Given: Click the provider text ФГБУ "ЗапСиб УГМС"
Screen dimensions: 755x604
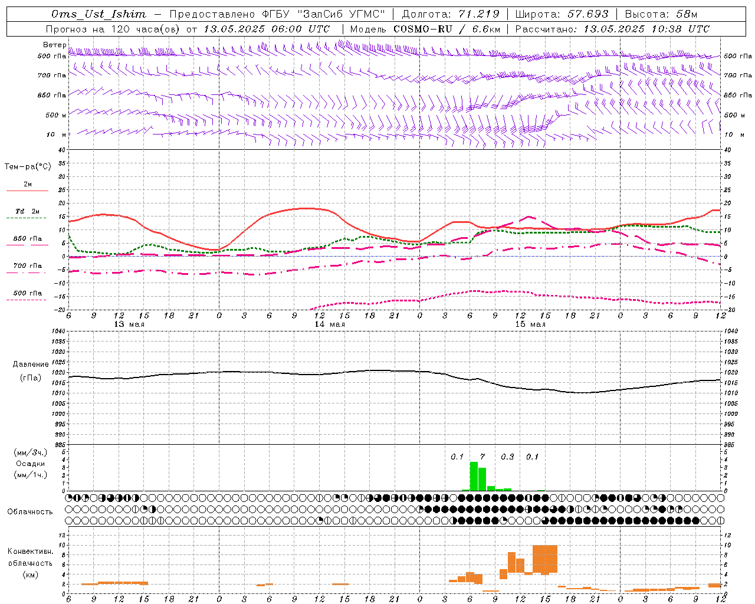Looking at the screenshot, I should 325,14.
